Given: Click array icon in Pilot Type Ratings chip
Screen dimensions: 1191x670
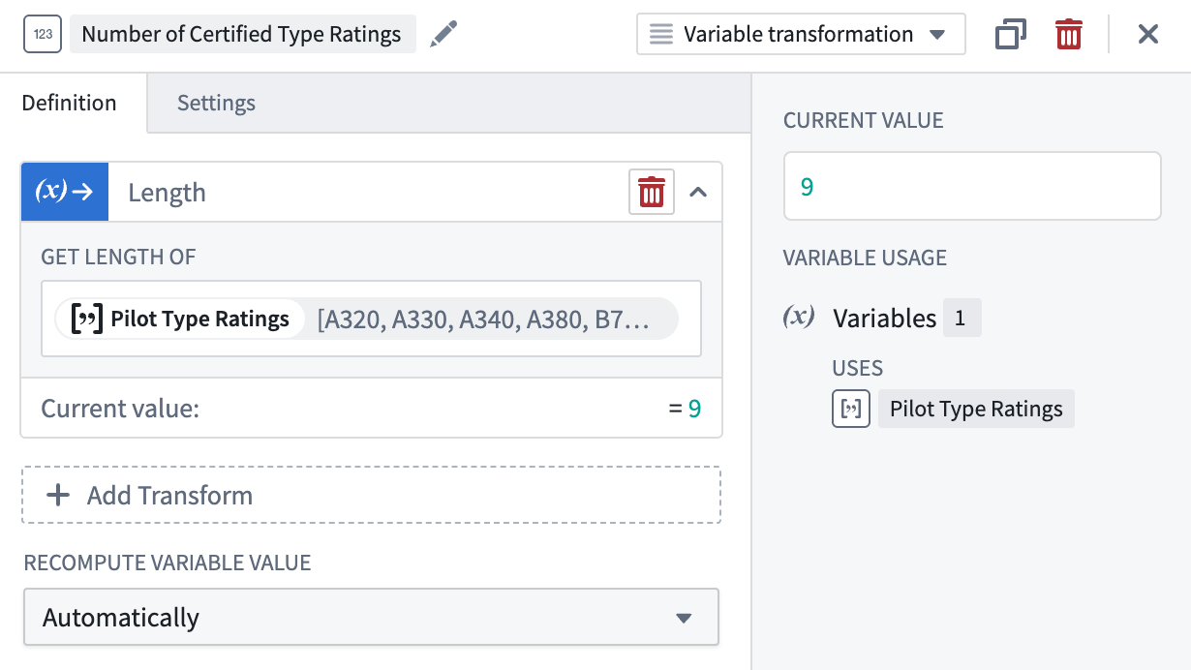Looking at the screenshot, I should pyautogui.click(x=88, y=319).
